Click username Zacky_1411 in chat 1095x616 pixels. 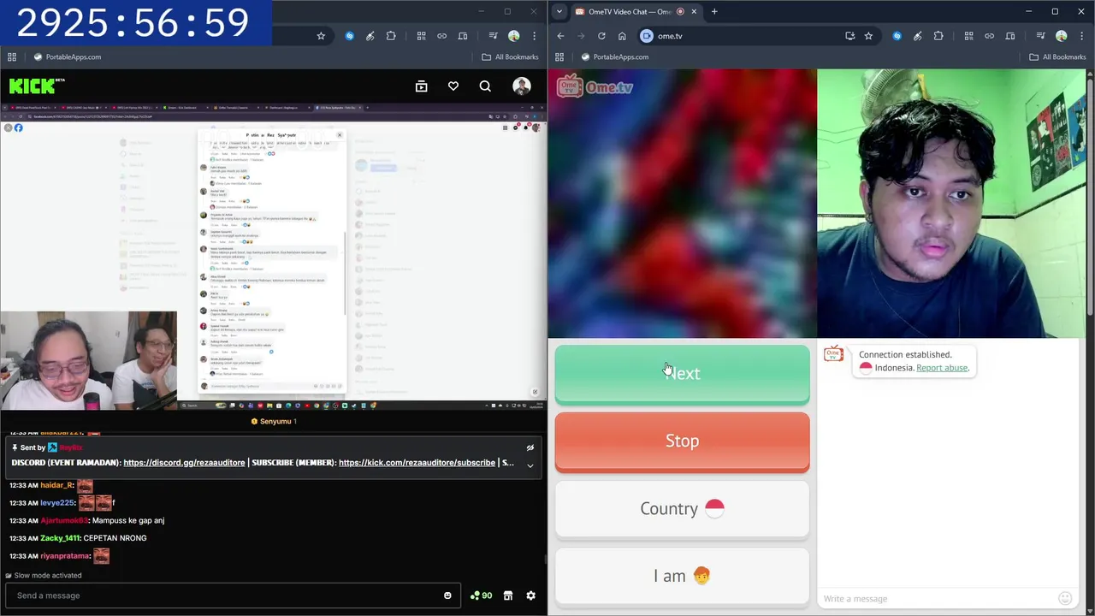pyautogui.click(x=59, y=538)
